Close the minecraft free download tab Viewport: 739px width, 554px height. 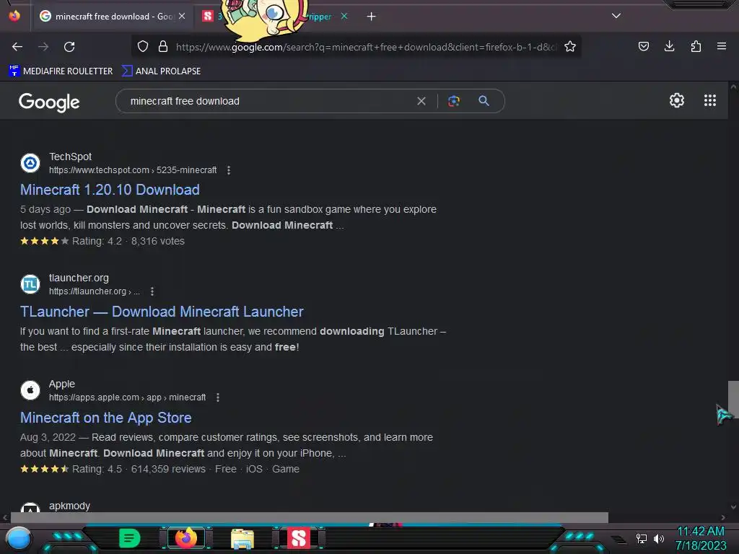[x=182, y=16]
